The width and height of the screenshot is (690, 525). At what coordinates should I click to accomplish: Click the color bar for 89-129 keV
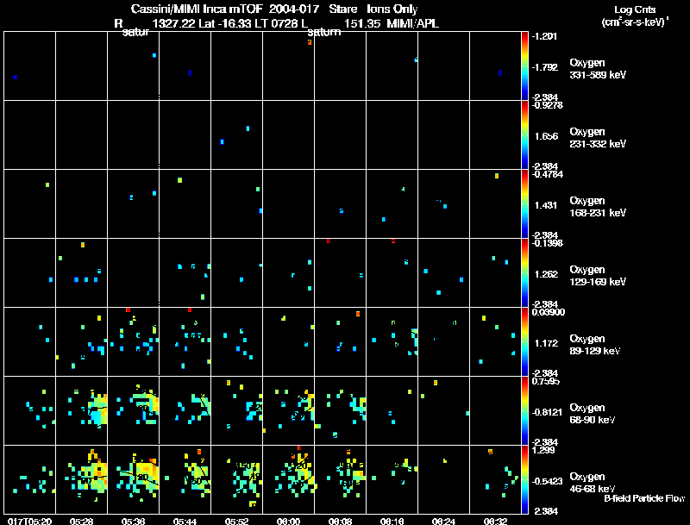(x=524, y=342)
